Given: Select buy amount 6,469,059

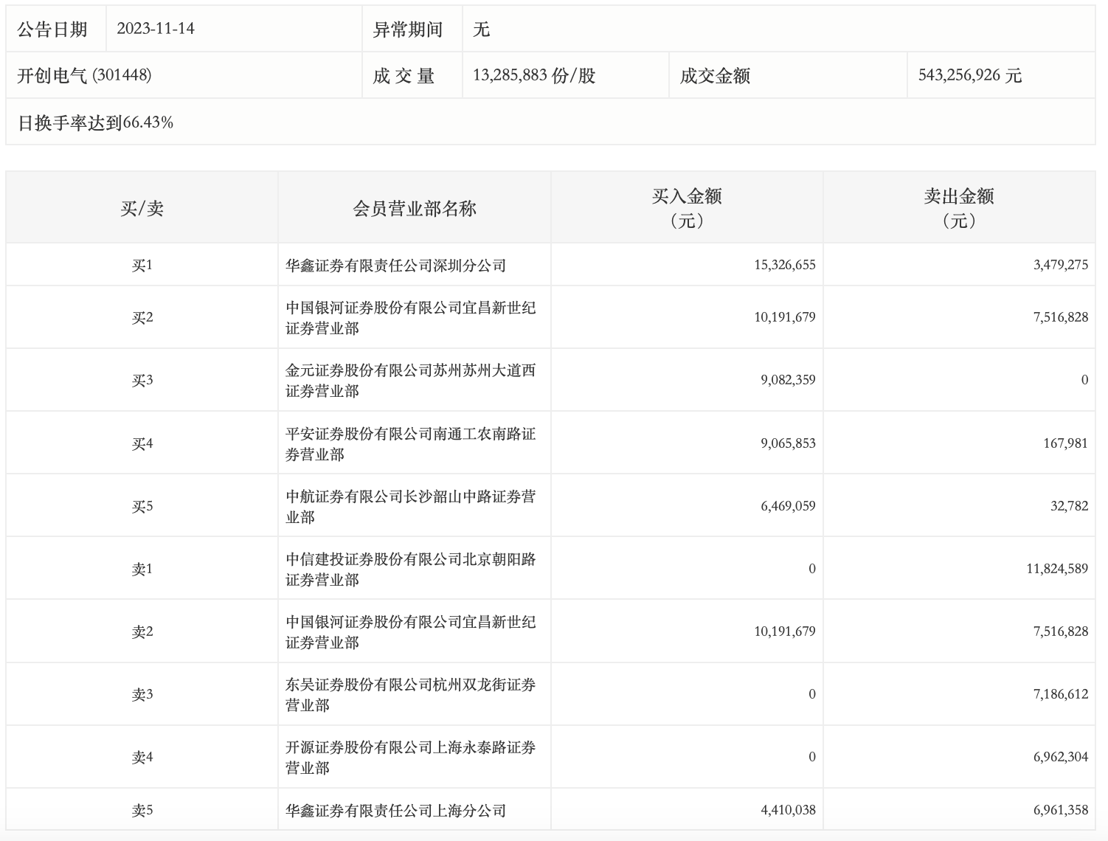Looking at the screenshot, I should pos(788,506).
